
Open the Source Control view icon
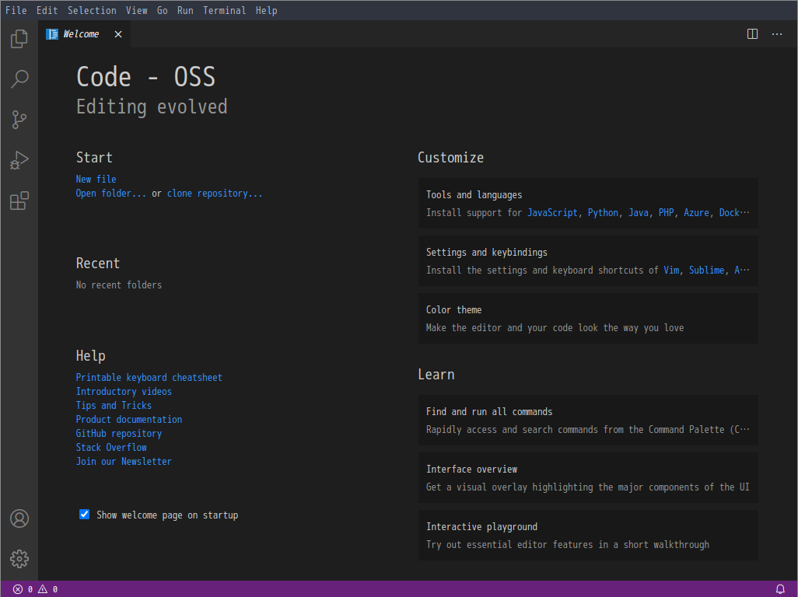pos(19,120)
